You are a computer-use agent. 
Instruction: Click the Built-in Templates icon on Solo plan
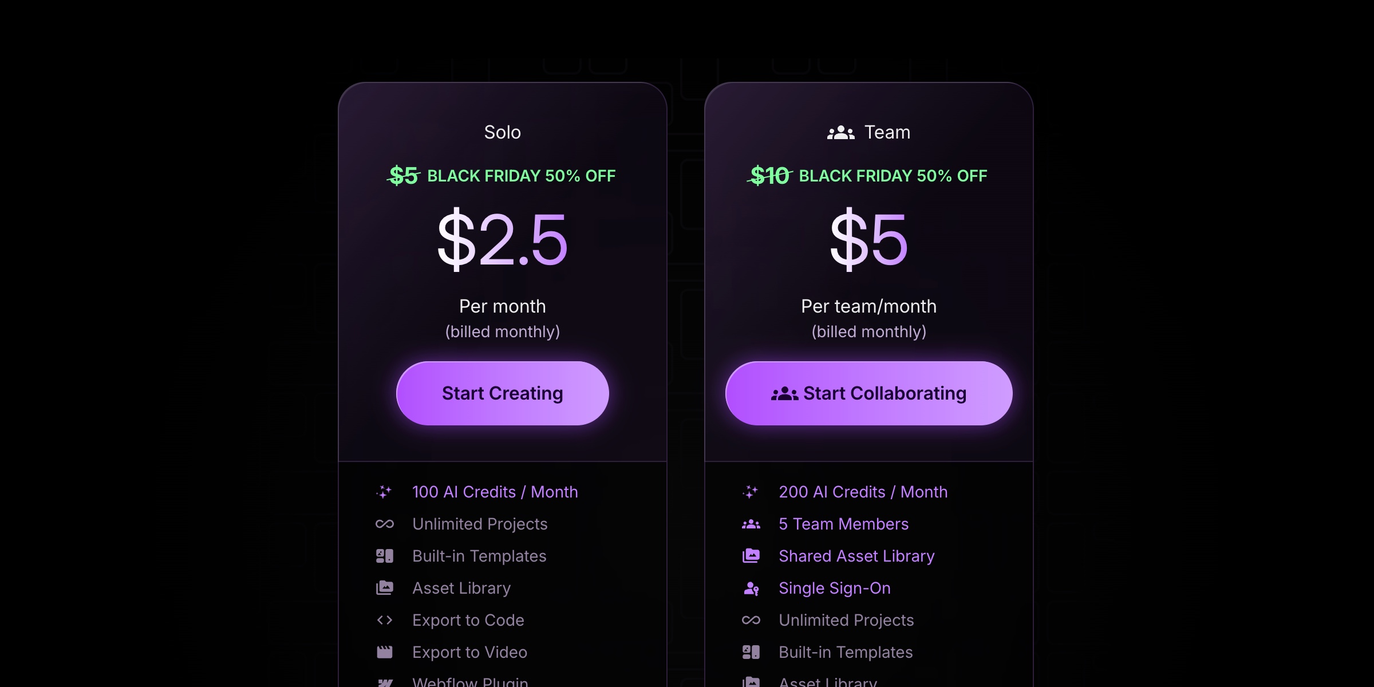[384, 555]
